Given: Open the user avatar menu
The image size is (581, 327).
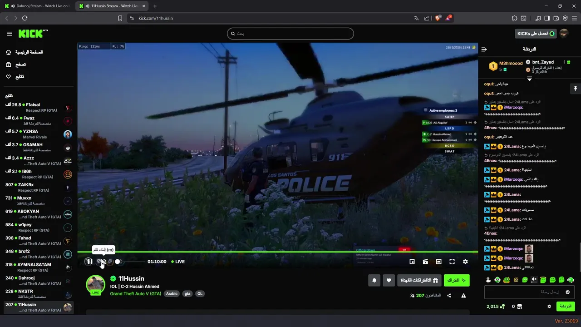Looking at the screenshot, I should click(x=564, y=34).
